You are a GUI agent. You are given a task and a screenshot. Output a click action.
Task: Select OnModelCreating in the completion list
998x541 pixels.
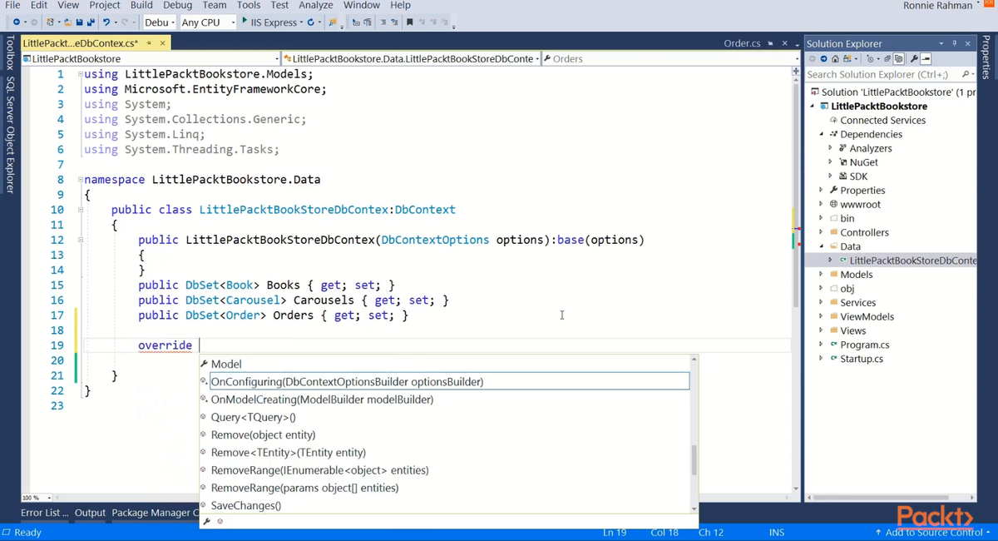322,400
